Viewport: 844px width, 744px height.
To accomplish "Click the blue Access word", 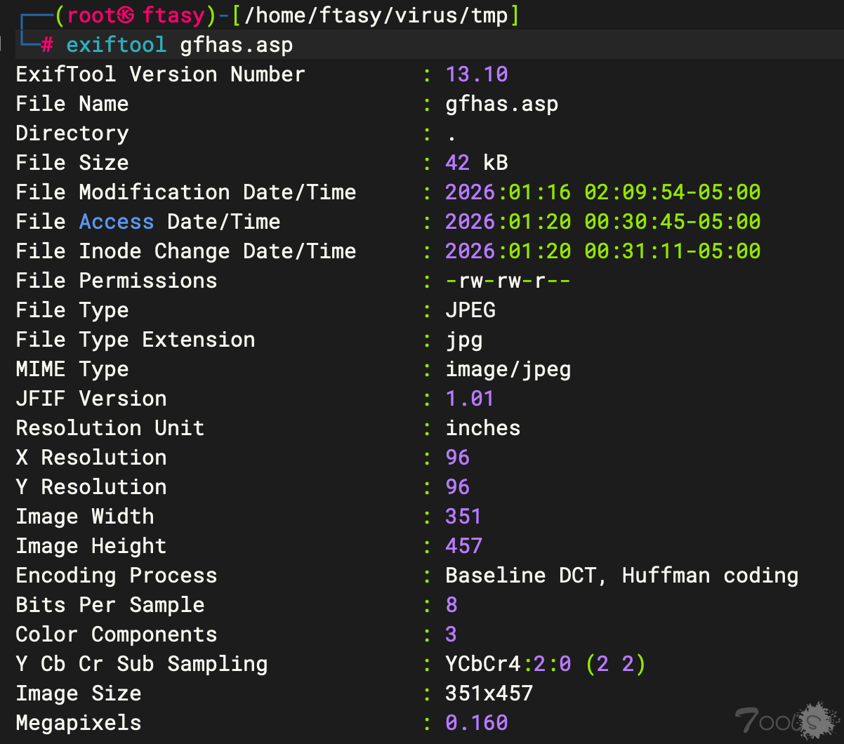I will (117, 222).
